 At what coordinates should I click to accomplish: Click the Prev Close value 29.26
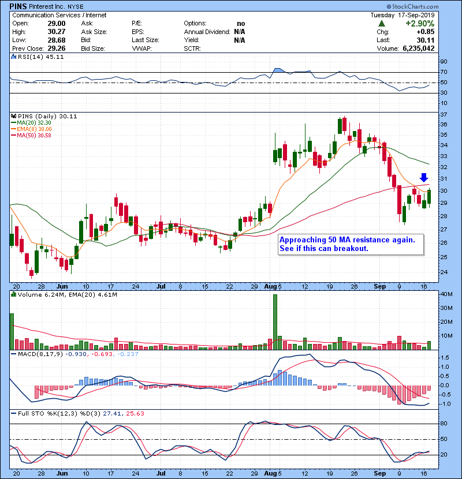57,48
